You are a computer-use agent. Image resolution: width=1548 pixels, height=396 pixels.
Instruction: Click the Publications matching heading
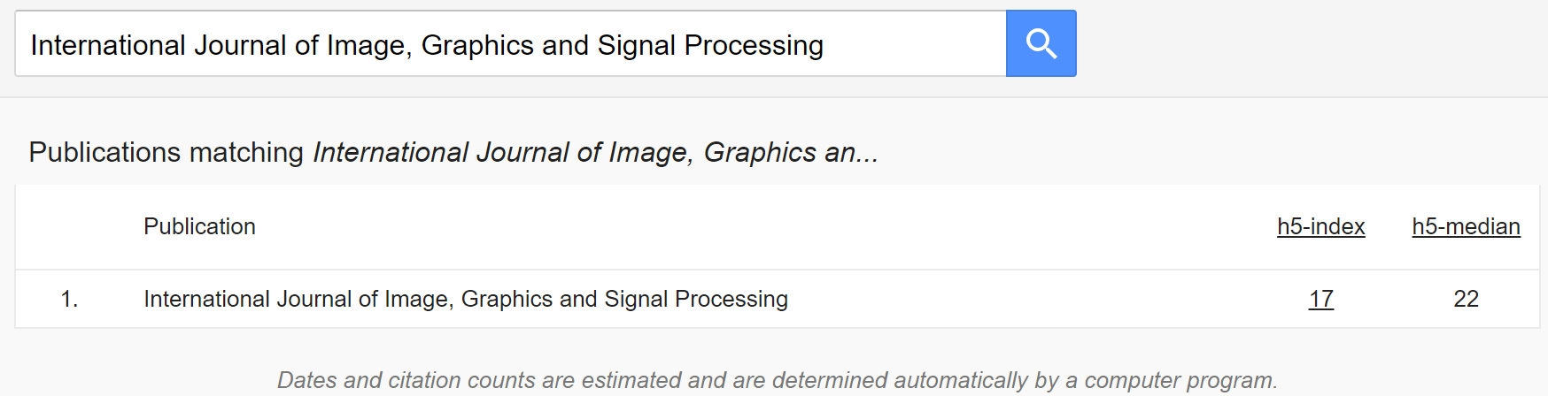tap(453, 152)
